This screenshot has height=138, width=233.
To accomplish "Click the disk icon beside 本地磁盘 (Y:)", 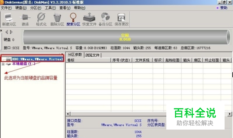I will (8, 64).
